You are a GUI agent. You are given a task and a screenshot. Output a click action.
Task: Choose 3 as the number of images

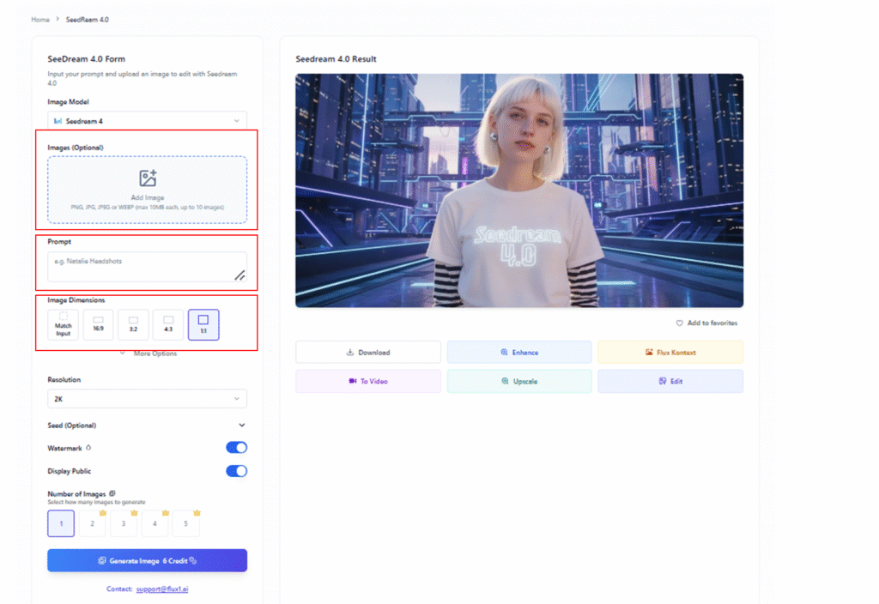[x=124, y=523]
